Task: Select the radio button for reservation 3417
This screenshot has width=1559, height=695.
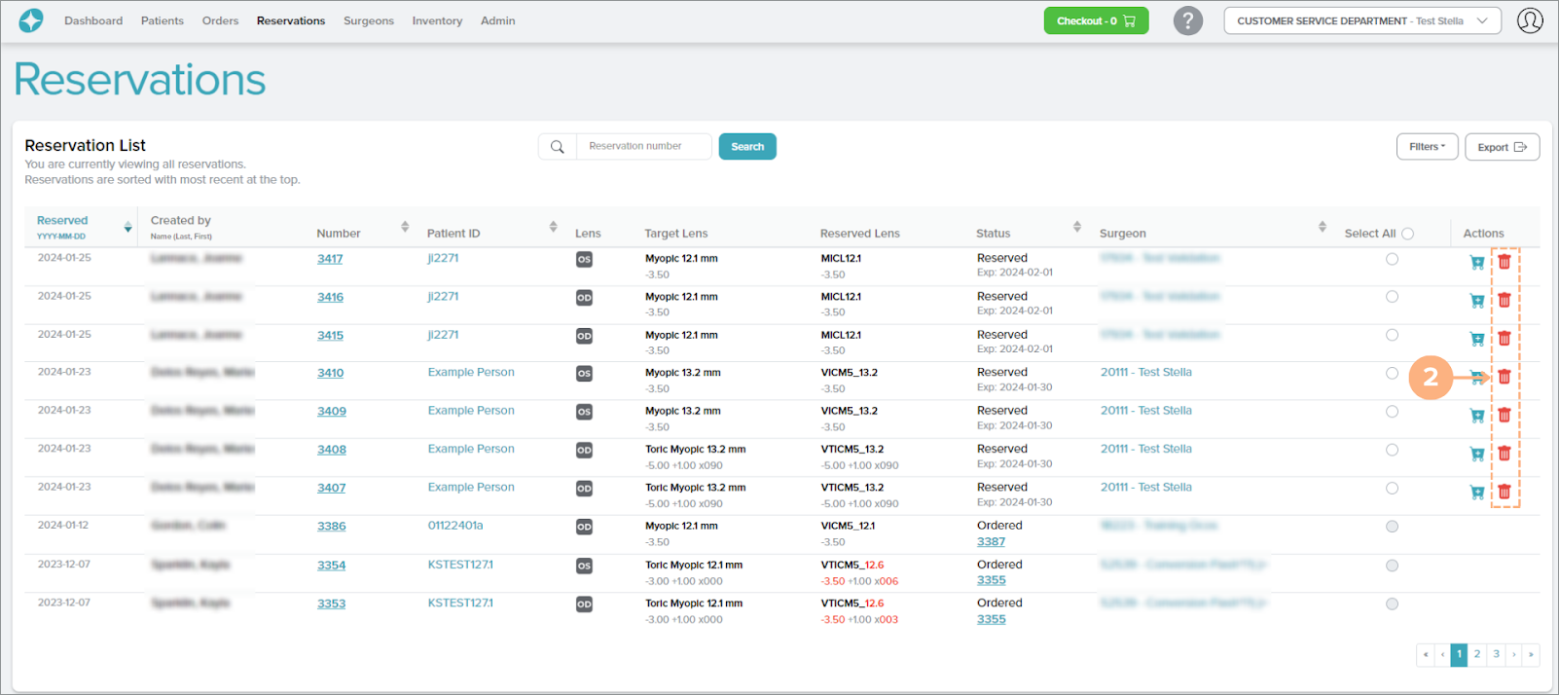Action: click(1392, 259)
